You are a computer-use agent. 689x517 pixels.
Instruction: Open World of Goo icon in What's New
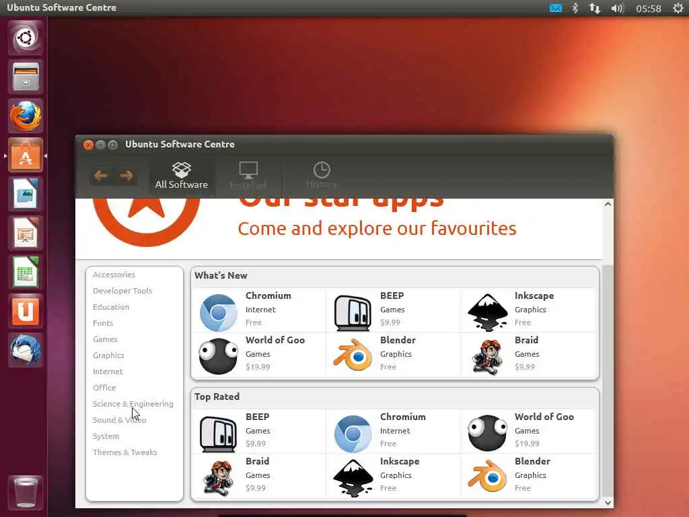(218, 356)
